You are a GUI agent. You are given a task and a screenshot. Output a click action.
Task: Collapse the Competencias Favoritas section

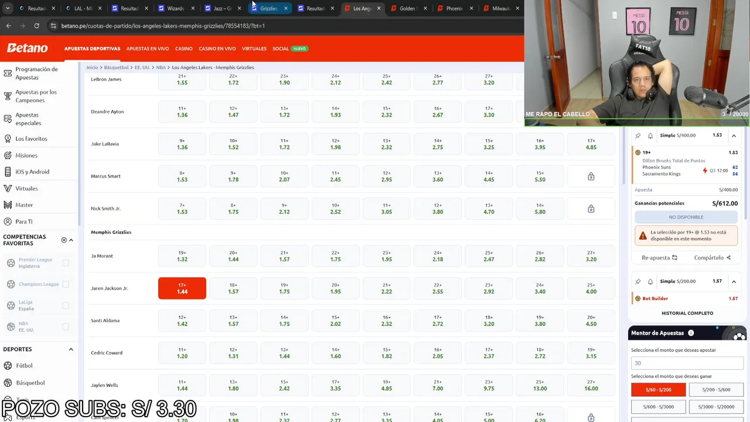click(71, 240)
